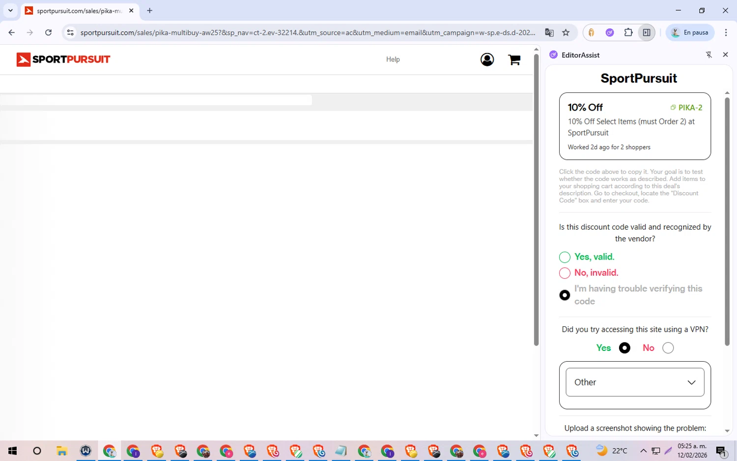Viewport: 737px width, 461px height.
Task: Click the EditorAssist panel scrollbar
Action: [727, 221]
